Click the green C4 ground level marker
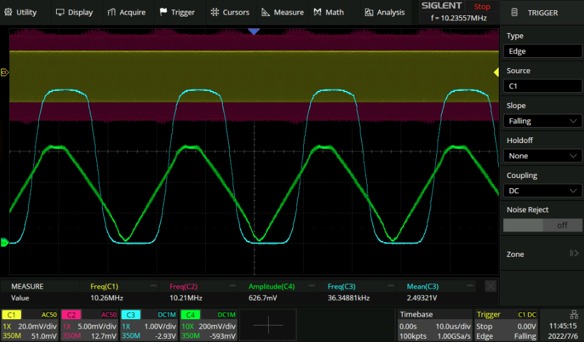 (x=4, y=242)
